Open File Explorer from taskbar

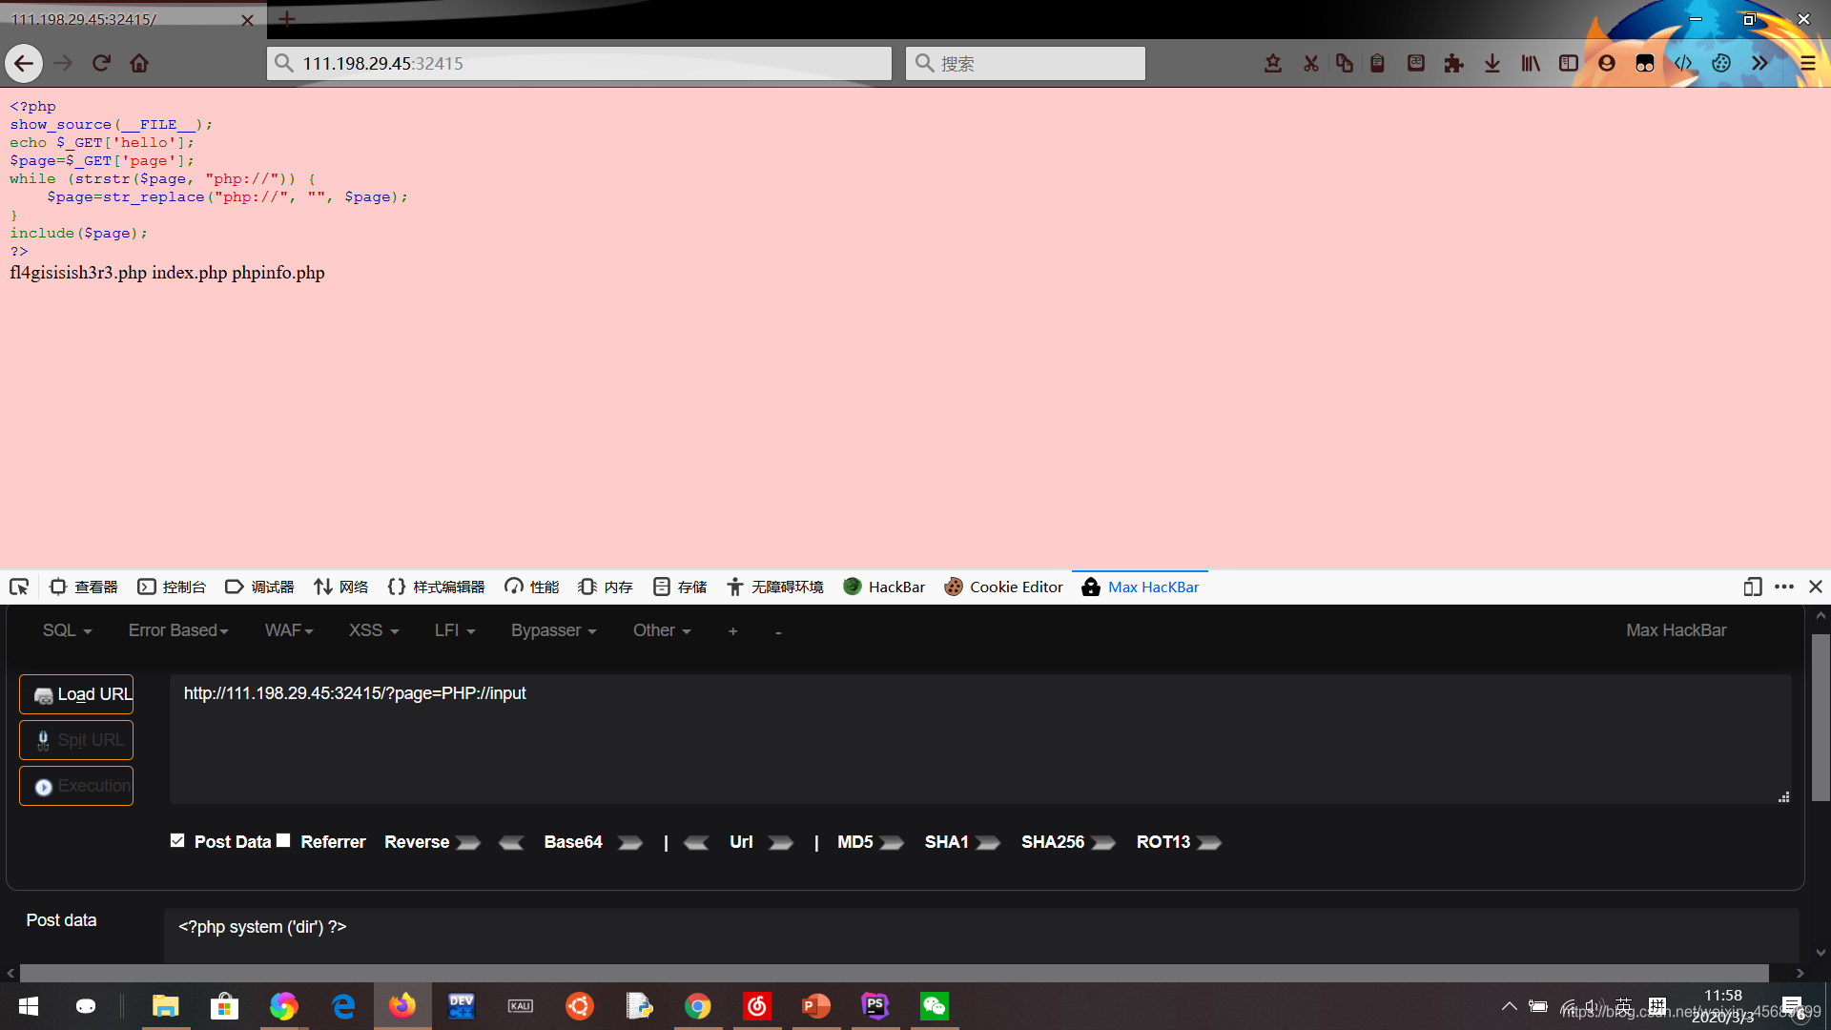click(165, 1006)
